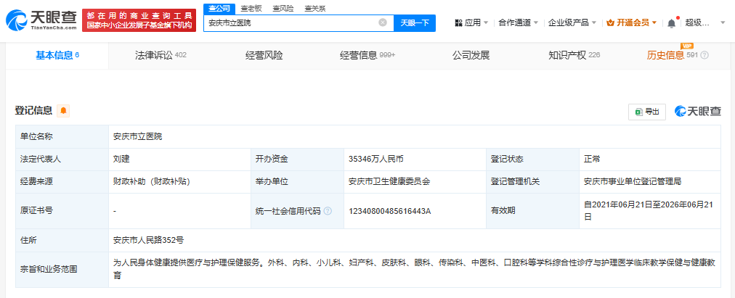The image size is (735, 298).
Task: Select the 查风险 search mode tab
Action: [283, 9]
